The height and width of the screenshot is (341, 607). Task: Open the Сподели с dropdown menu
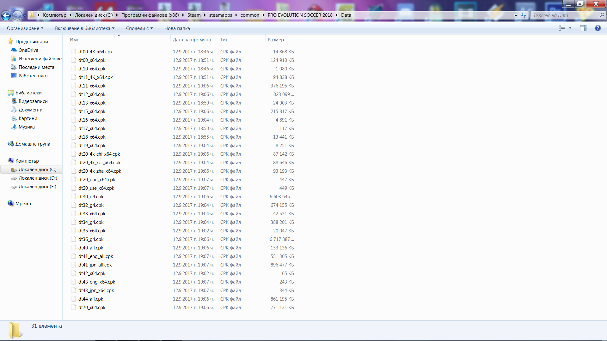click(139, 28)
